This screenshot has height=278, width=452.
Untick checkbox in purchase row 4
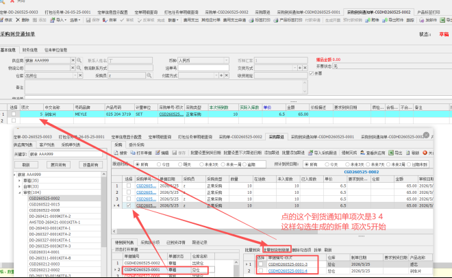(129, 205)
